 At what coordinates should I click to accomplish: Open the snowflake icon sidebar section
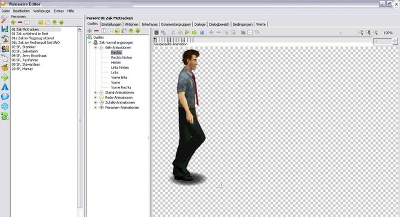[5, 106]
